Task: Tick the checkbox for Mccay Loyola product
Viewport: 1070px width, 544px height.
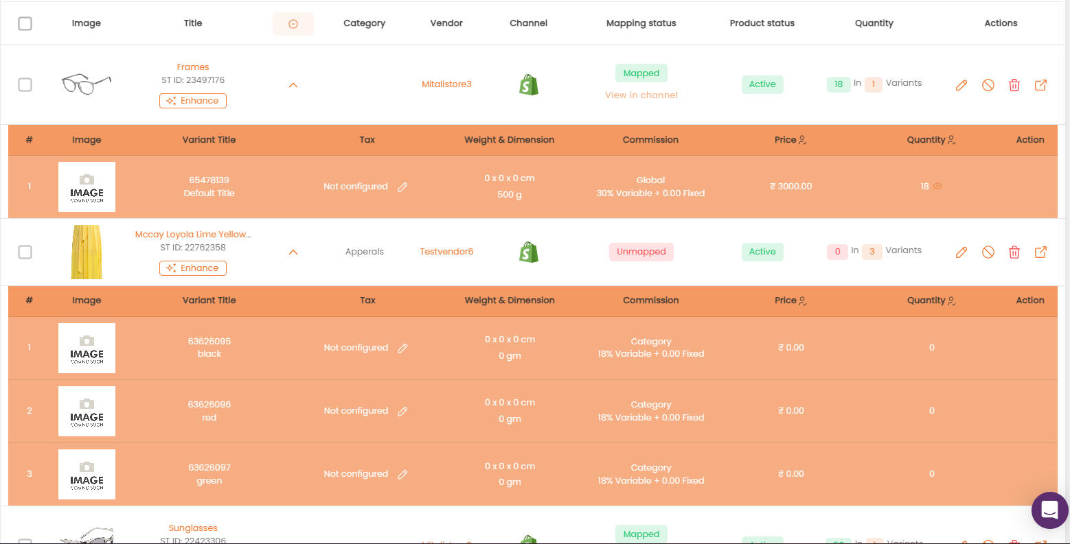Action: click(x=25, y=252)
